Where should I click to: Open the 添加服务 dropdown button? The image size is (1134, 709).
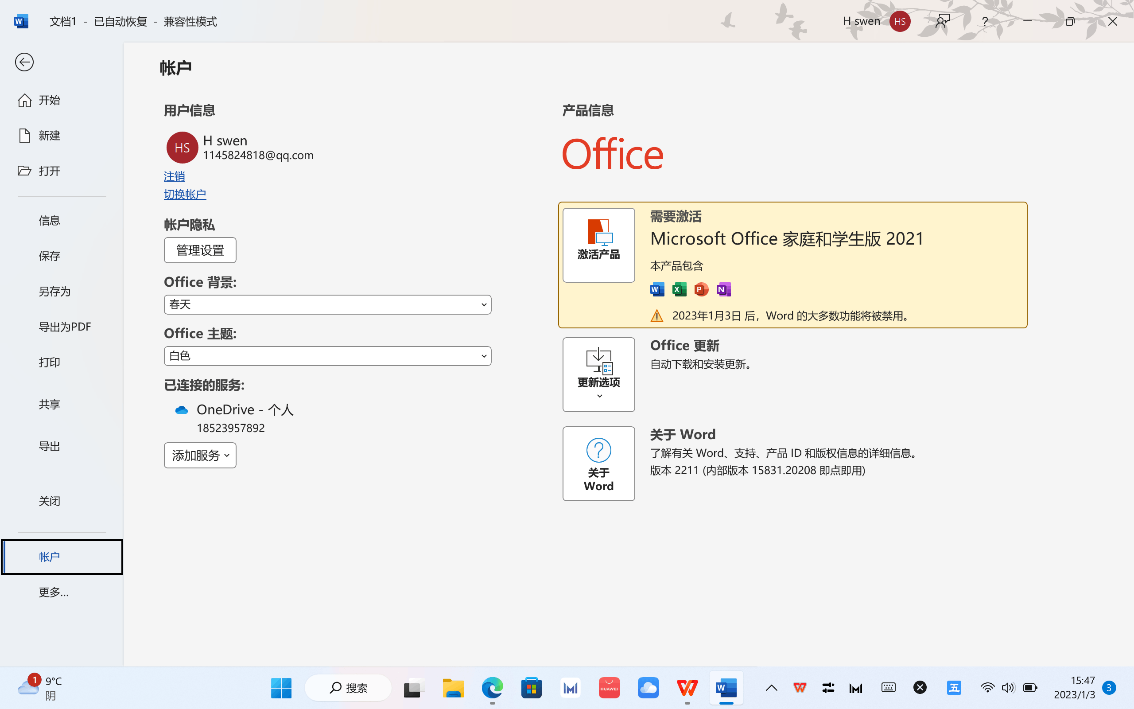coord(200,456)
